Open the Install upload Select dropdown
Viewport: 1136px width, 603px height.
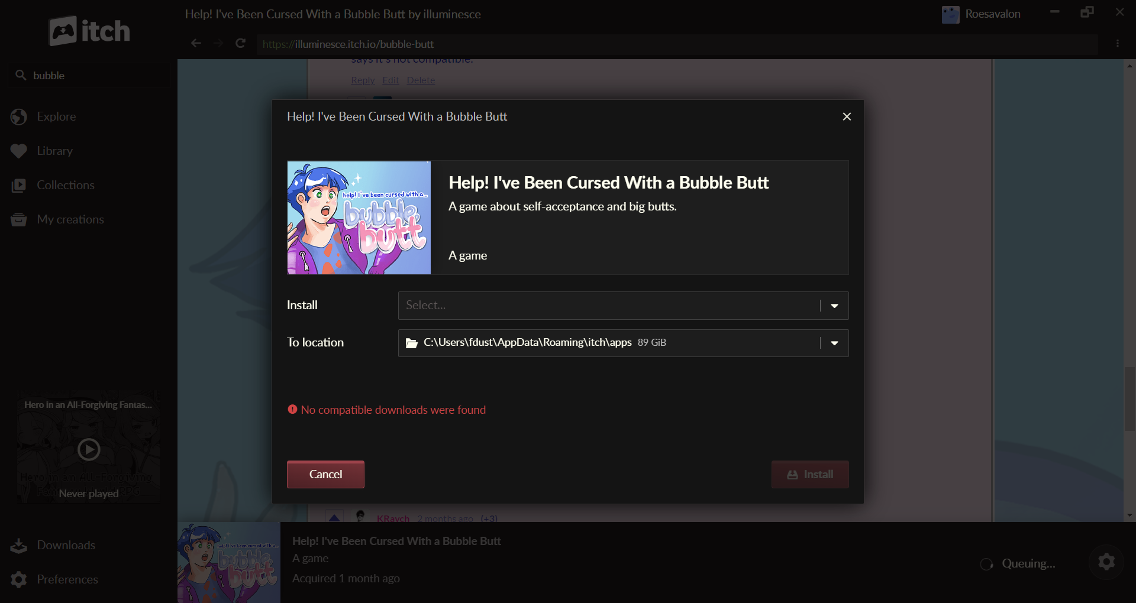coord(624,306)
